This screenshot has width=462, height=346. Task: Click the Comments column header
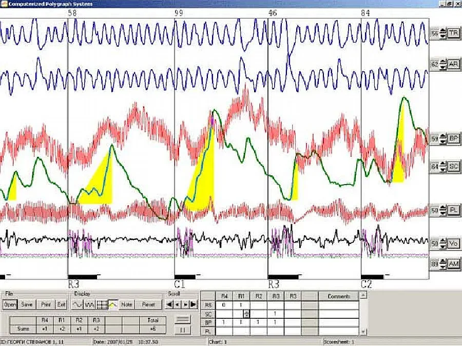(338, 296)
